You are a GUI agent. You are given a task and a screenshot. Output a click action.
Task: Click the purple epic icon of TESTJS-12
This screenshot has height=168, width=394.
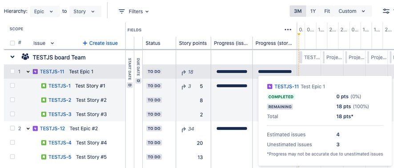point(35,128)
